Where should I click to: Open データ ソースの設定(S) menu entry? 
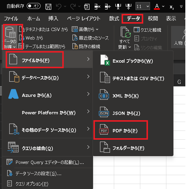tap(47, 173)
